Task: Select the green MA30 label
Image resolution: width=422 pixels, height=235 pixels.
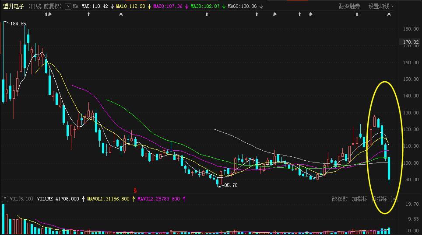Action: click(x=205, y=7)
